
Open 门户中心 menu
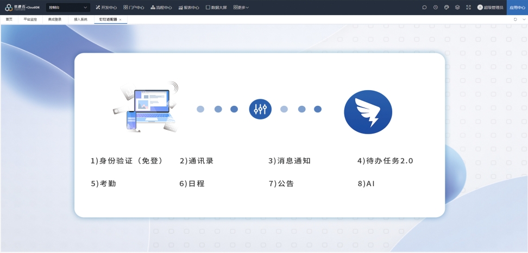click(134, 8)
